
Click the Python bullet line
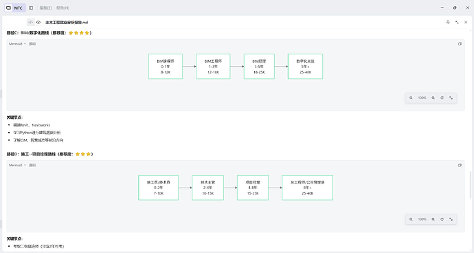(x=37, y=133)
